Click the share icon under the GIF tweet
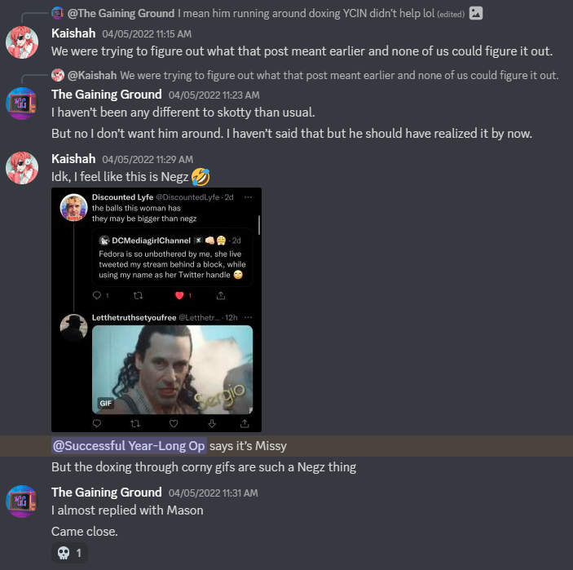Screen dimensions: 573x570 point(245,423)
